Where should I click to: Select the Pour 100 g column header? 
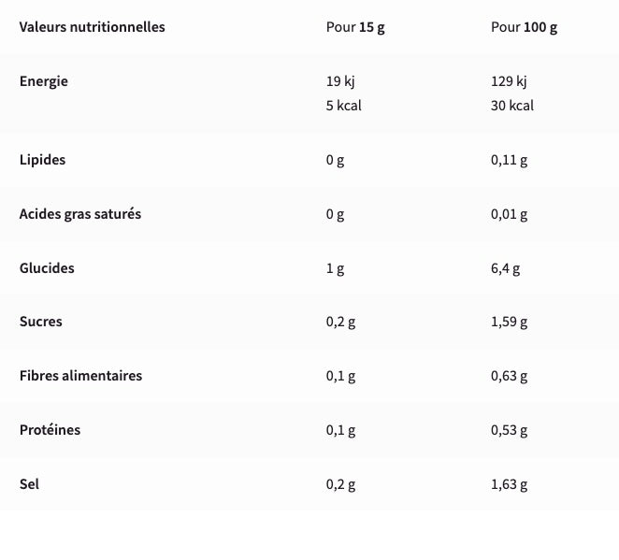[x=524, y=27]
